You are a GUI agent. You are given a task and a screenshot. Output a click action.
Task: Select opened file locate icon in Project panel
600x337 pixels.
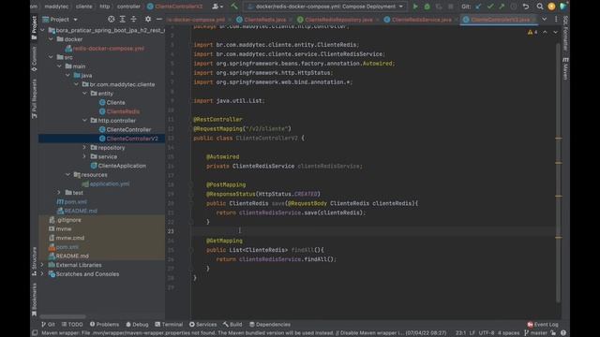tap(111, 19)
